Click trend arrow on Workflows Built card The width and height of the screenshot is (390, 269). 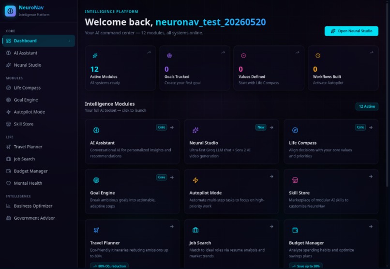372,52
